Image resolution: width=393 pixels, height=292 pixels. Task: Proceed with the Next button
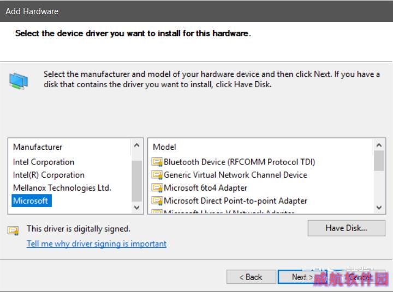pos(302,277)
